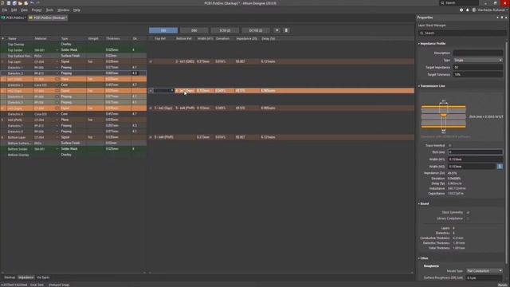Screen dimensions: 510x287
Task: Collapse the Transmission Line section
Action: pos(419,86)
